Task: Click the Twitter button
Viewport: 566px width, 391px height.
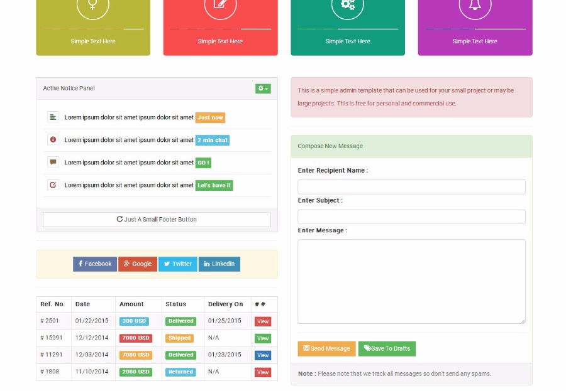Action: pos(177,264)
